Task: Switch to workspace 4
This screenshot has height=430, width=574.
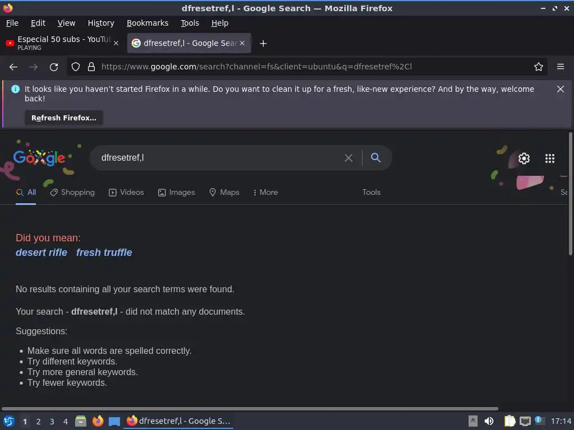Action: point(66,422)
